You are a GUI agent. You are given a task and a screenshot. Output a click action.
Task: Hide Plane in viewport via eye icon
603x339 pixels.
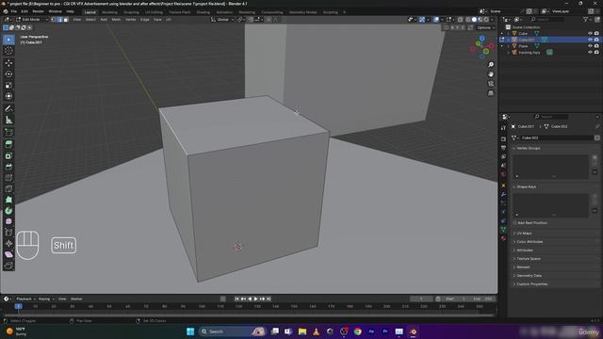point(590,46)
